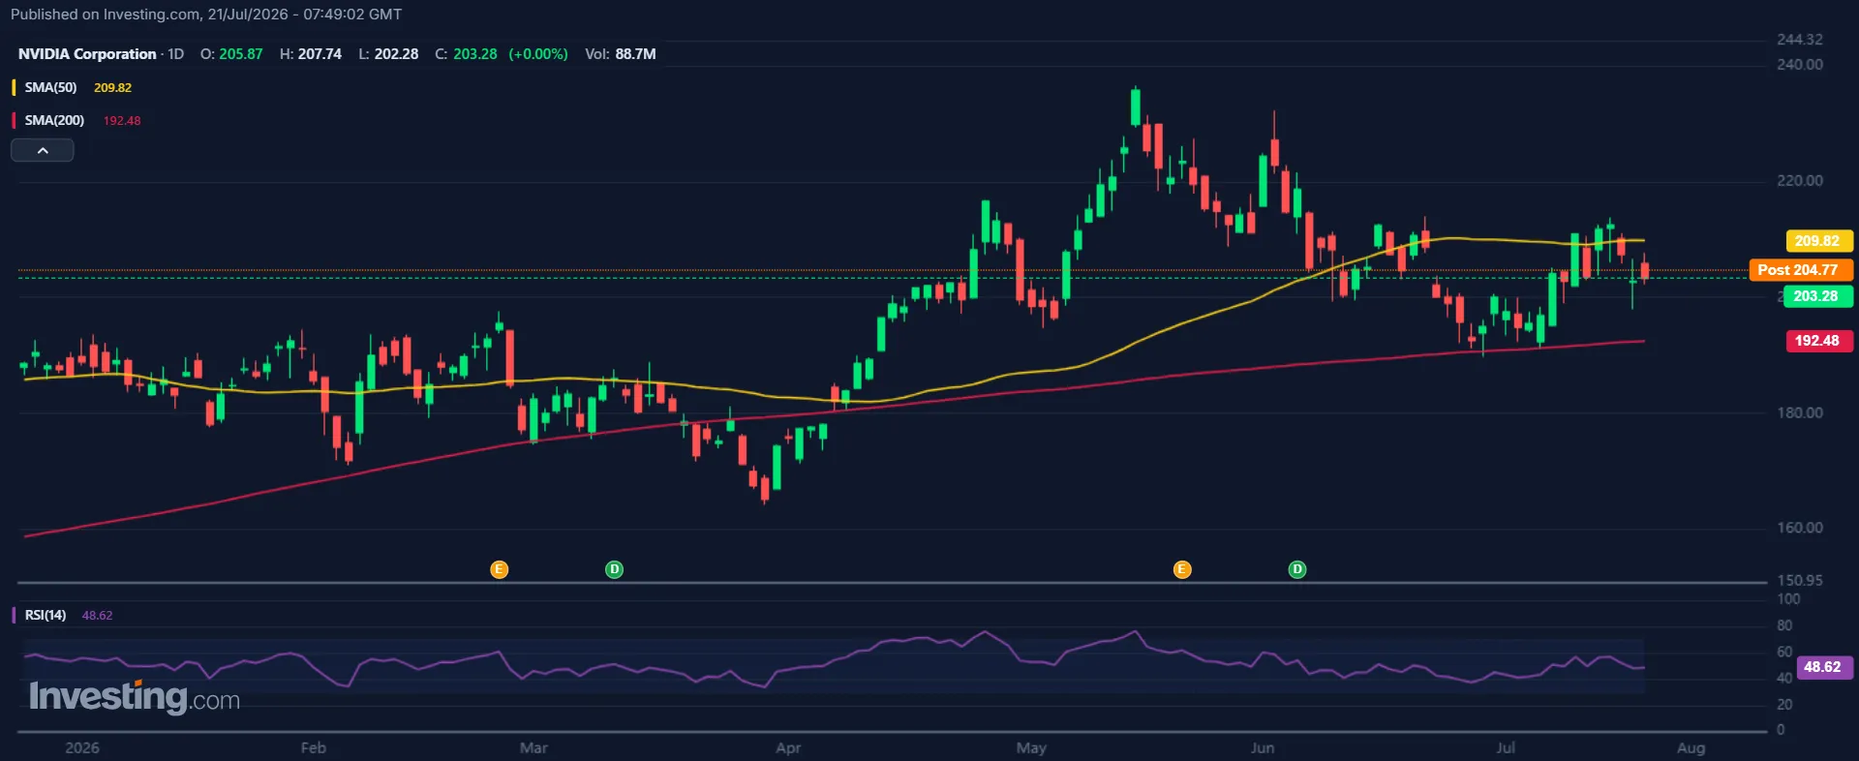Click the first orange earnings marker near March
Screen dimensions: 1859x761
tap(500, 569)
